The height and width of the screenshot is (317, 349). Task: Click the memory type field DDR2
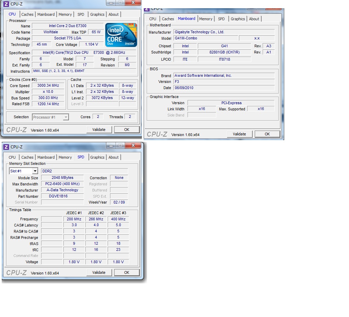tap(85, 171)
